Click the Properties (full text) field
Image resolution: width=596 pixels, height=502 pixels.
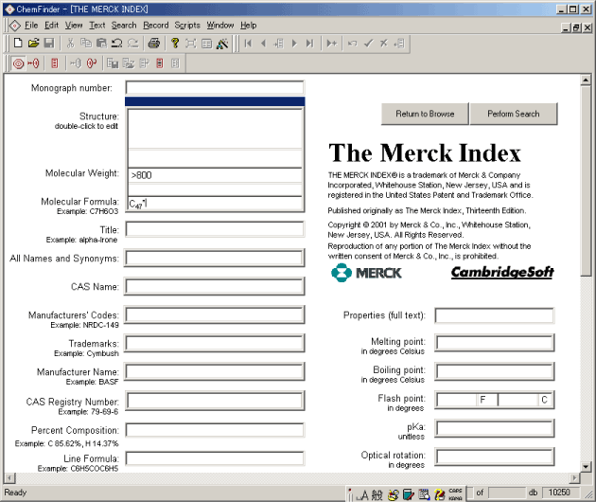pos(494,315)
